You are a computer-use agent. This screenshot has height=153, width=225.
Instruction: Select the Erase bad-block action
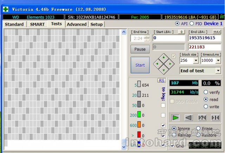(x=198, y=128)
